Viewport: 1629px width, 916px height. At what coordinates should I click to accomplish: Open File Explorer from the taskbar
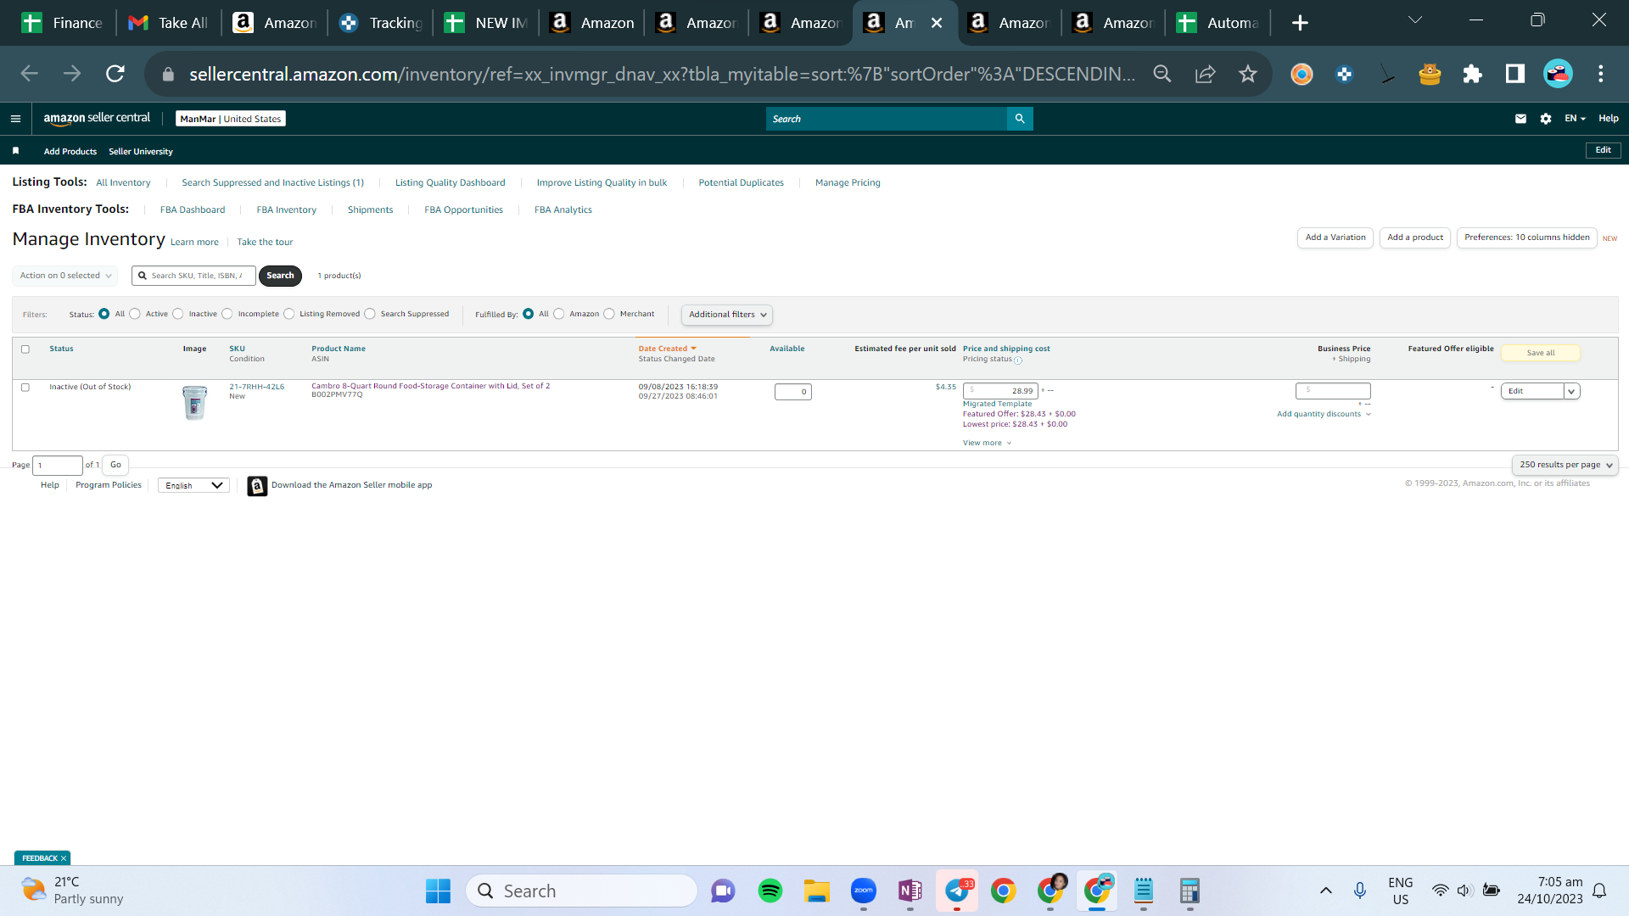816,891
